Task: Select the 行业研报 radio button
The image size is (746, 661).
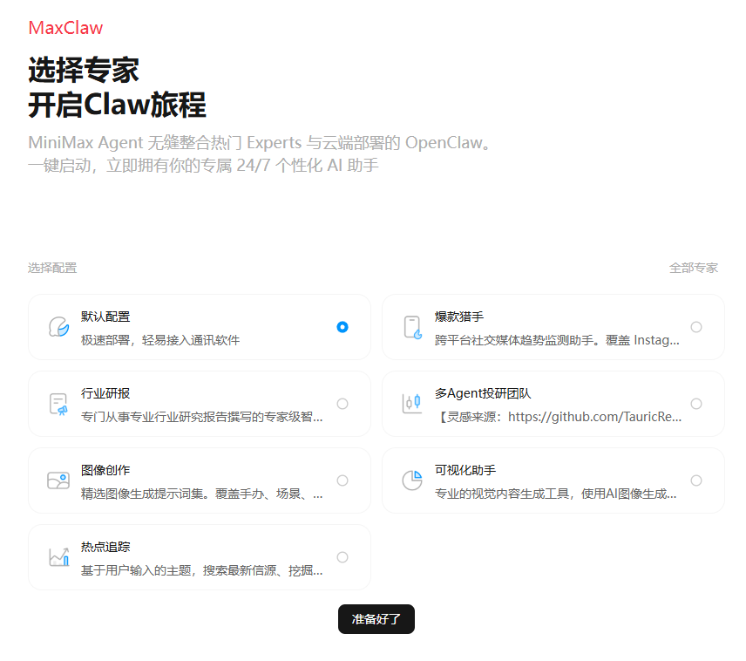Action: (342, 404)
